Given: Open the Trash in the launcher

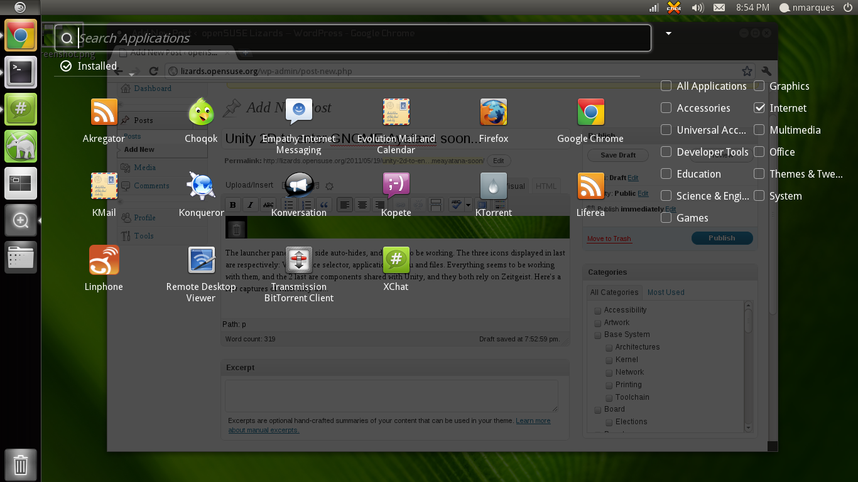Looking at the screenshot, I should point(21,465).
